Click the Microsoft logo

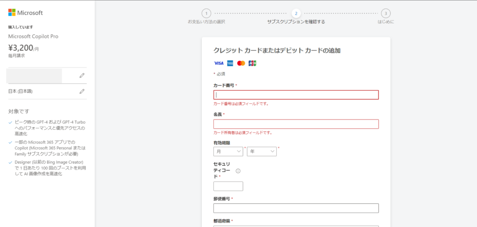[26, 13]
